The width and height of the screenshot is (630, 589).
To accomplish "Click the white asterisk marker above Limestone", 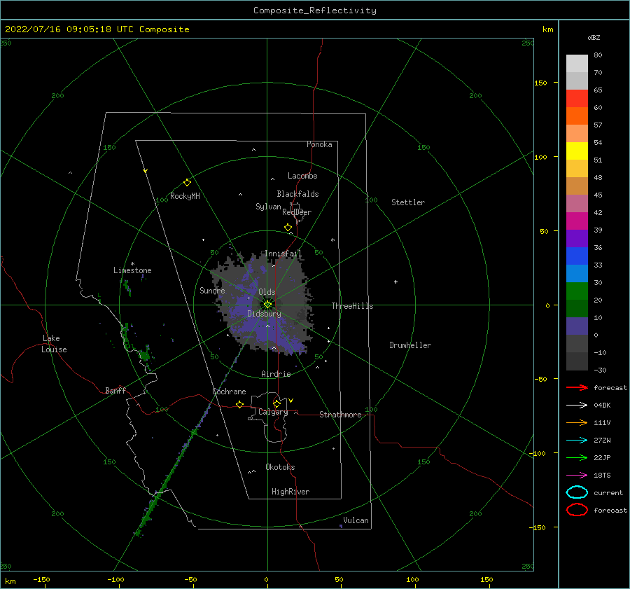I will [x=132, y=264].
